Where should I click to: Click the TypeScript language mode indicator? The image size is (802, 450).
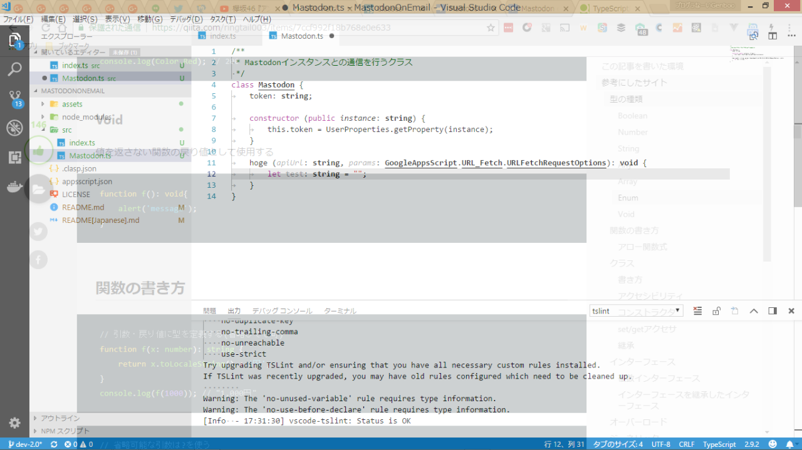pos(719,444)
